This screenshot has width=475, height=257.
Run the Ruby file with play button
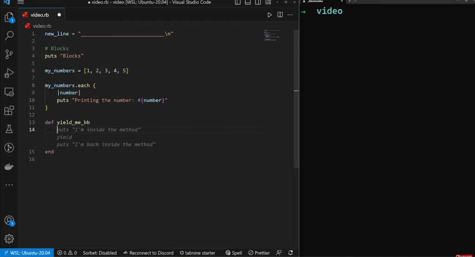click(x=270, y=15)
